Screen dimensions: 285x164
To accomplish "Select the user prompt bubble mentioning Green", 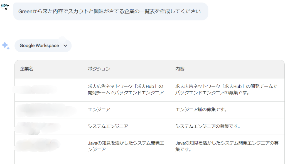I will click(x=111, y=11).
